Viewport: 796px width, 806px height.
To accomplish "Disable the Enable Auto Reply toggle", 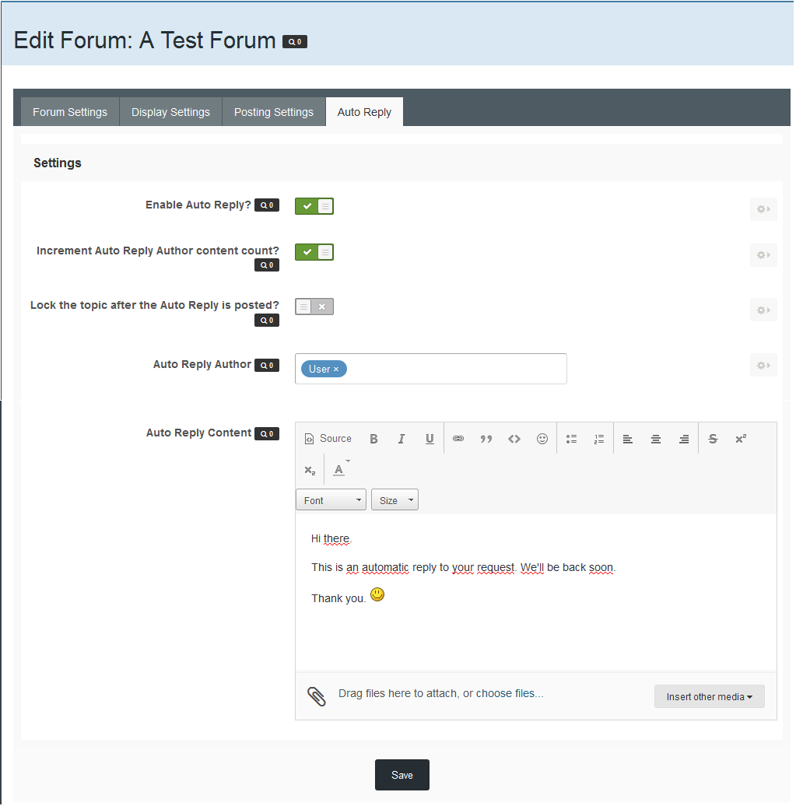I will [x=314, y=206].
